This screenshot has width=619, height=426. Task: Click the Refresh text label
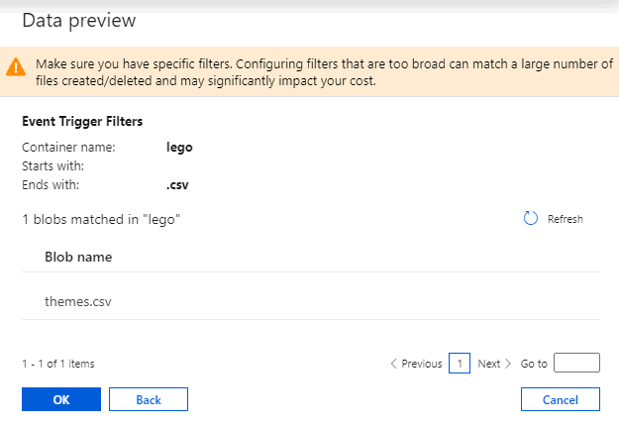click(x=565, y=219)
